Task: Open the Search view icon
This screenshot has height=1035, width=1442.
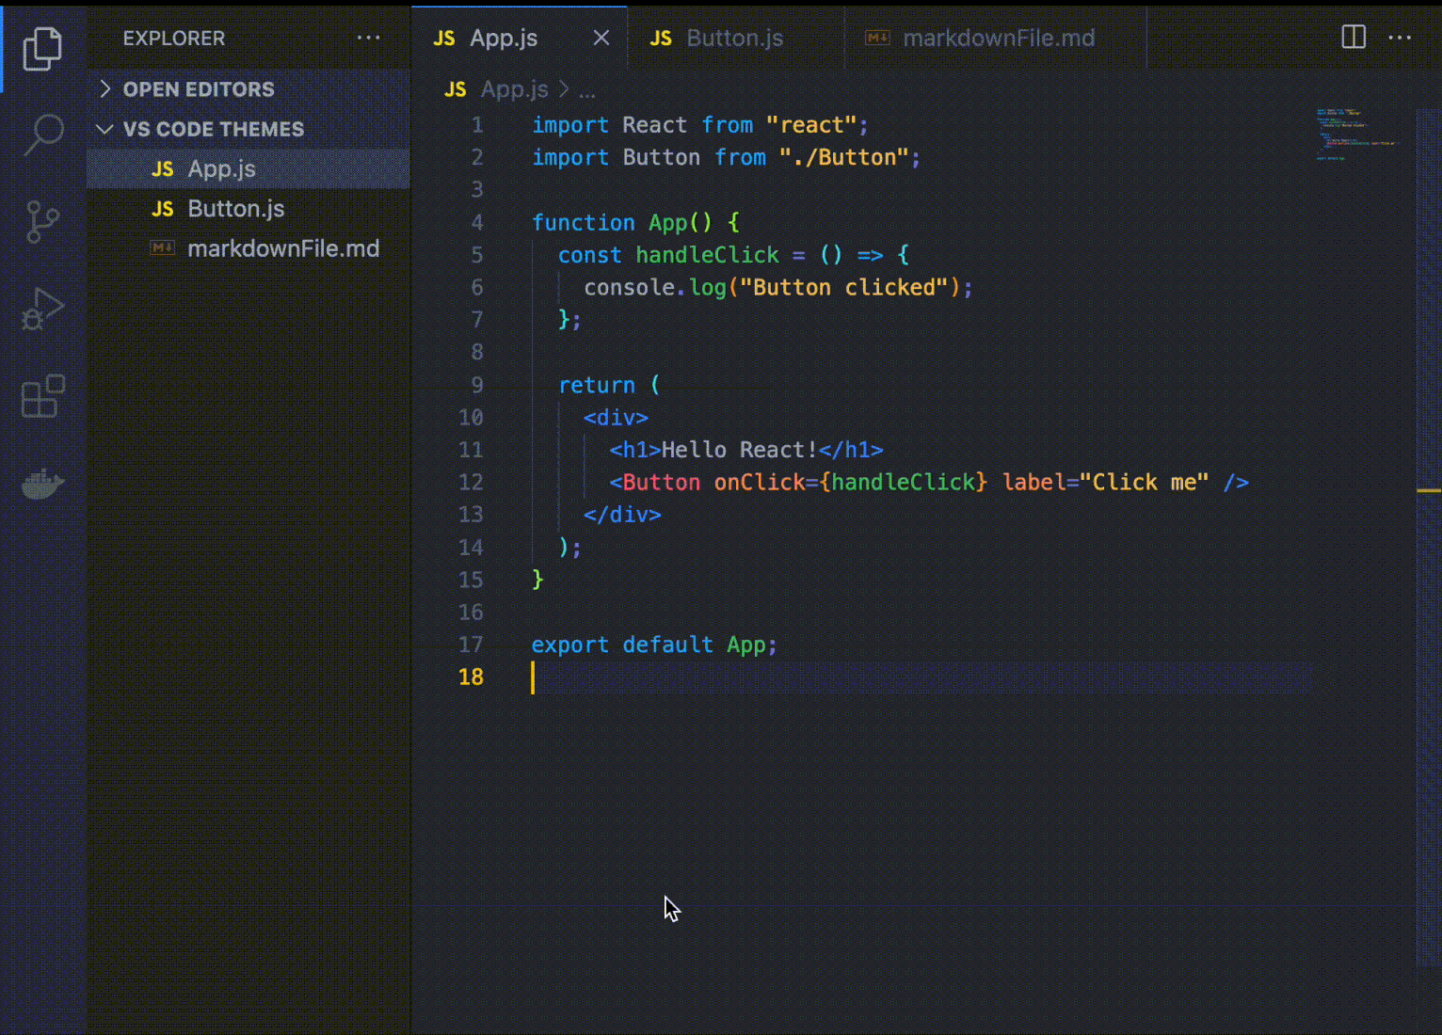Action: (42, 135)
